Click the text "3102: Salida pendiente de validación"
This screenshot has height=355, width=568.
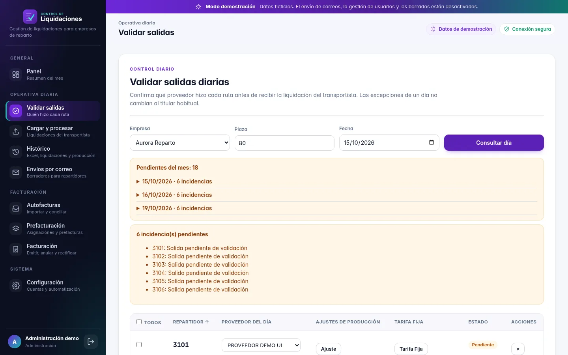pyautogui.click(x=200, y=256)
